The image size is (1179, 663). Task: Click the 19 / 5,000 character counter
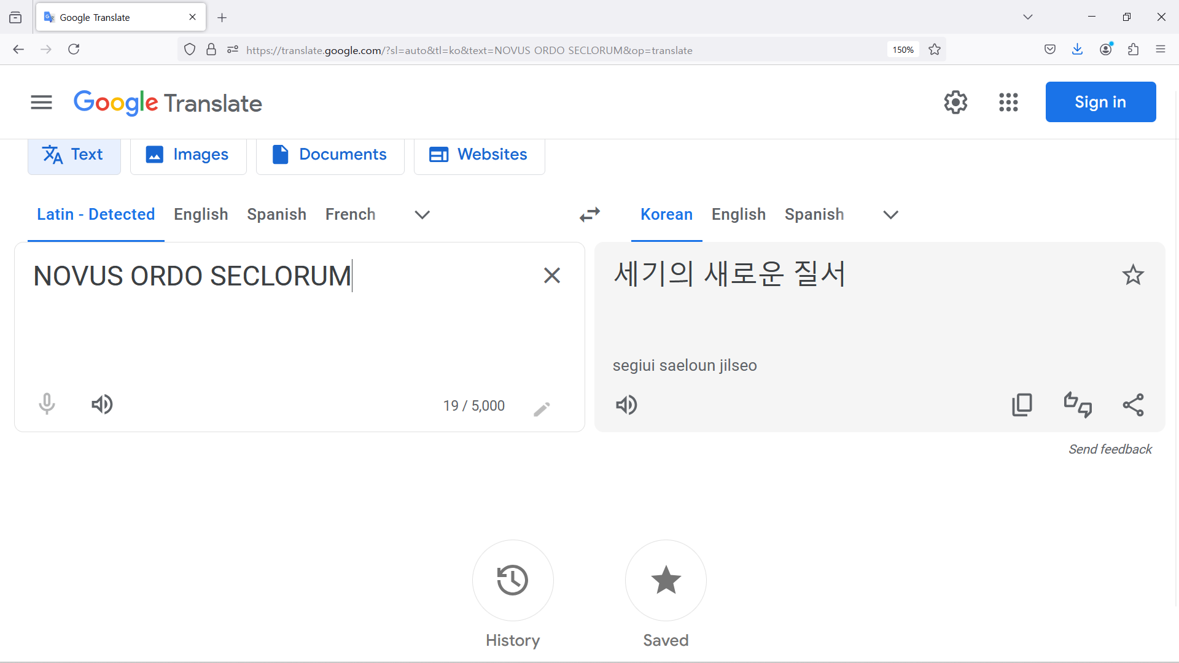tap(473, 406)
